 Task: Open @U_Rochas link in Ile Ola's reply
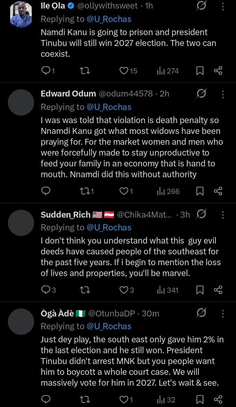(109, 19)
